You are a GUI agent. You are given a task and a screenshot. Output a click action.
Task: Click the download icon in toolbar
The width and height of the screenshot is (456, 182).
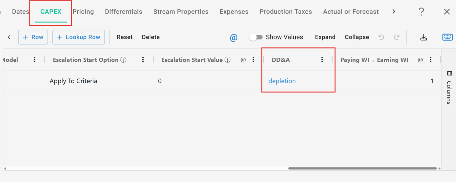click(423, 37)
